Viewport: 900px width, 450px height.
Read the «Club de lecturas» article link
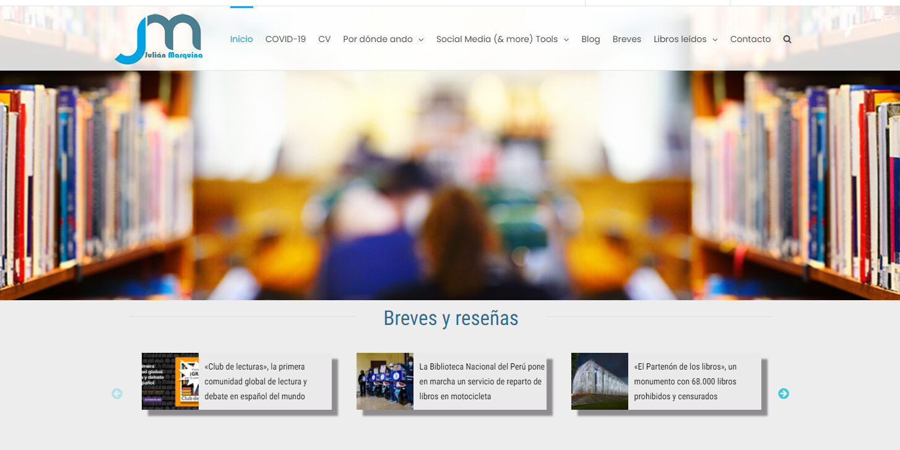point(255,381)
